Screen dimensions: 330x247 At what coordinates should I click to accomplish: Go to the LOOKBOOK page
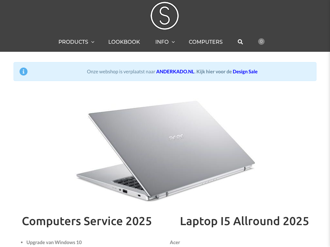(x=124, y=42)
